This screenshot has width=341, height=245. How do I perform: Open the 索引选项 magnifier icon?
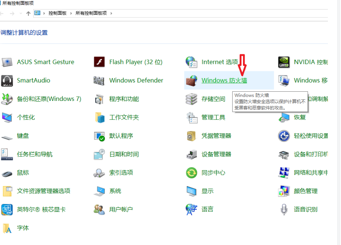pos(99,173)
